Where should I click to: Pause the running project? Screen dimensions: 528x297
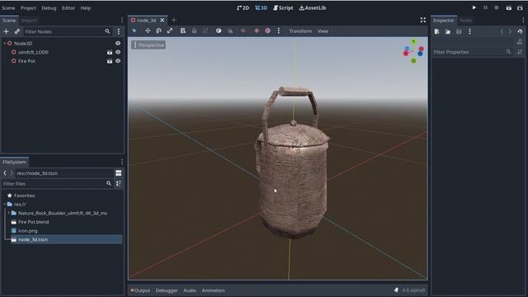coord(485,7)
